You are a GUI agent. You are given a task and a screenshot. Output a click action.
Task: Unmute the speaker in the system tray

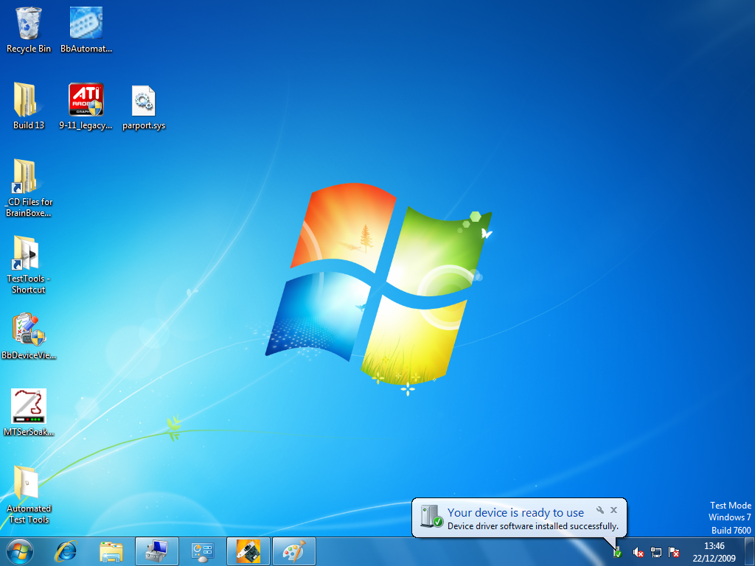coord(638,552)
